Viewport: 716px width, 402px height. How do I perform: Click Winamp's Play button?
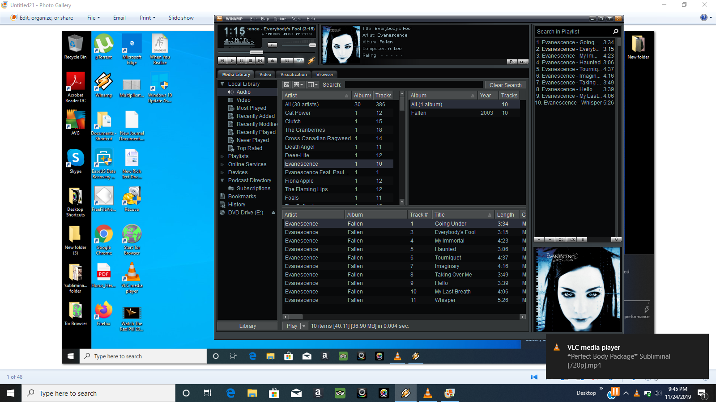232,60
